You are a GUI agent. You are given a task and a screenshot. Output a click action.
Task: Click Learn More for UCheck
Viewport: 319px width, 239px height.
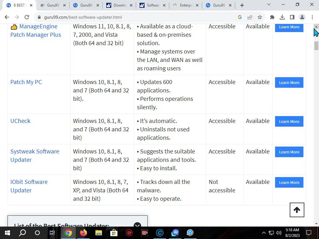click(289, 121)
